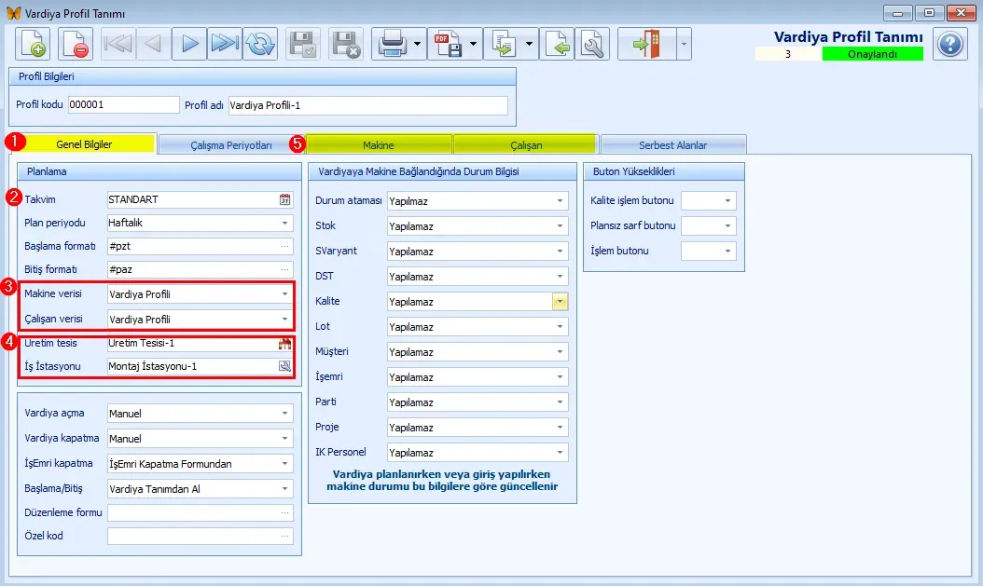This screenshot has height=586, width=983.
Task: Click the ellipsis in Özel kod field
Action: click(x=285, y=536)
